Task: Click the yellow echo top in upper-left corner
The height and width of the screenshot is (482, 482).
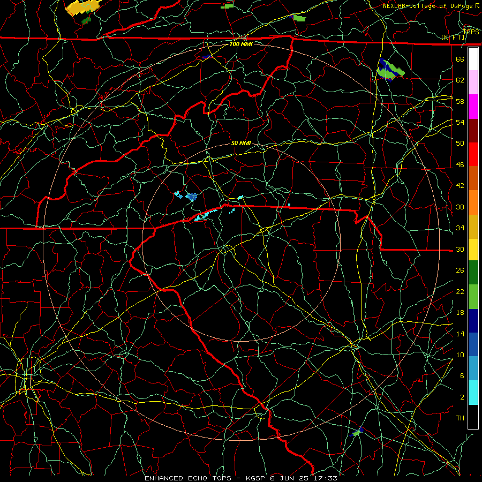Action: tap(82, 7)
